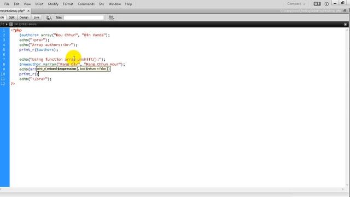The image size is (350, 197).
Task: Click the "Using function array_unshift():" string
Action: click(x=66, y=60)
